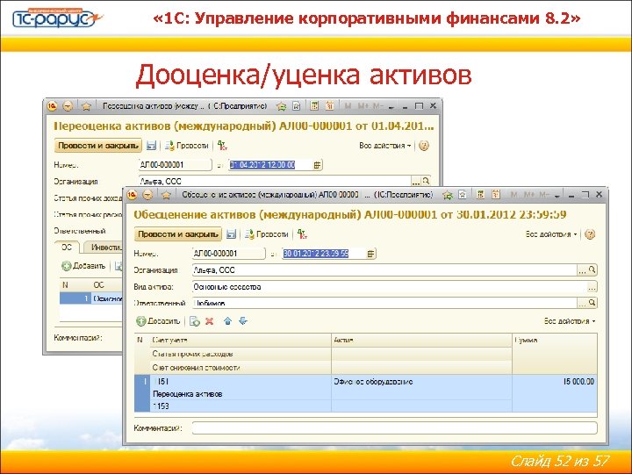Copy row icon in Обесценение table toolbar
This screenshot has height=474, width=632.
click(x=195, y=321)
